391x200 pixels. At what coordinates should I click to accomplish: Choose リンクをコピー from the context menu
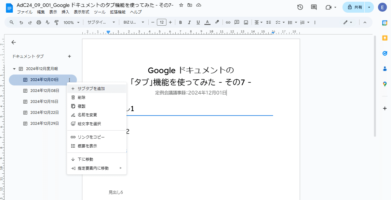click(x=97, y=137)
